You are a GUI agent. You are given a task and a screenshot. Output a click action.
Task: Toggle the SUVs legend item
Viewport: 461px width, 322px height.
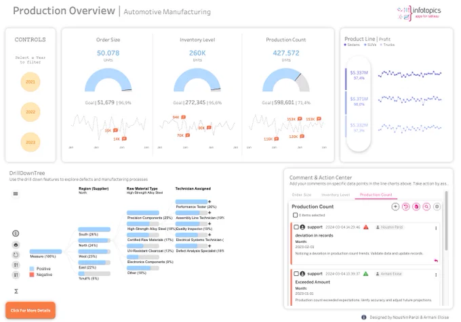tap(370, 45)
